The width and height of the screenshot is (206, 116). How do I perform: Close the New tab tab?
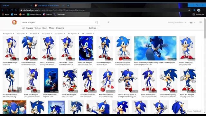coord(31,5)
